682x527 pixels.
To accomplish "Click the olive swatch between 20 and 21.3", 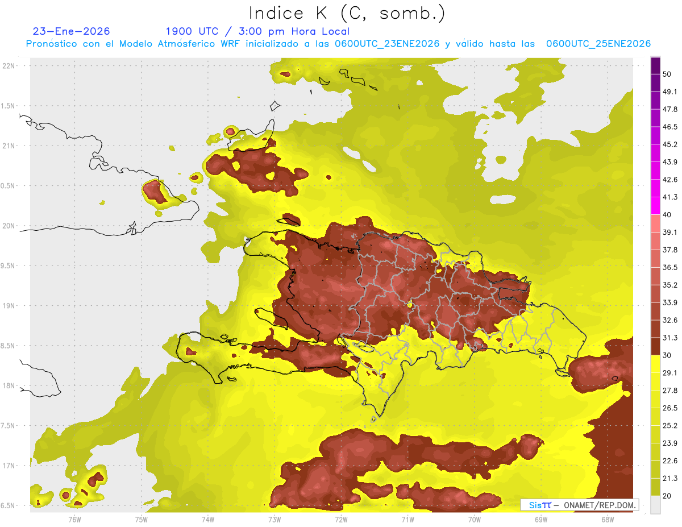I will pos(655,487).
